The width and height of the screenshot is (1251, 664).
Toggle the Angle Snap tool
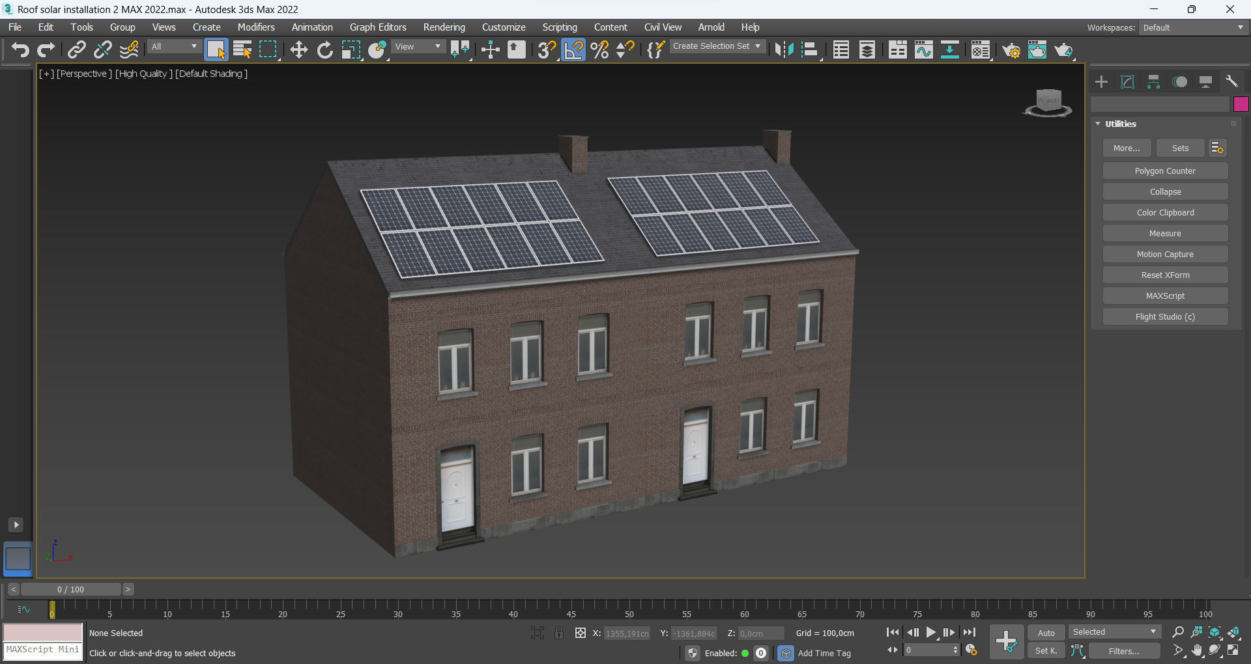click(x=573, y=49)
